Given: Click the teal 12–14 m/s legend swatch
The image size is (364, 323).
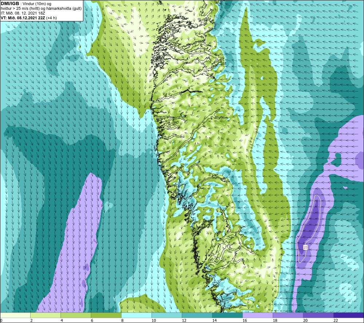Looking at the screenshot, I should (197, 315).
